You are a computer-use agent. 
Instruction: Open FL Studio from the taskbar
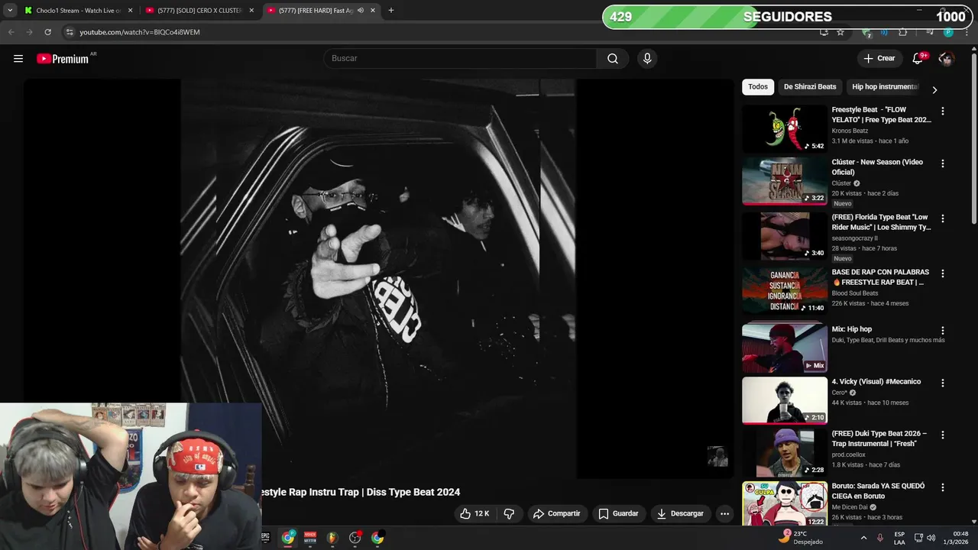click(x=332, y=538)
